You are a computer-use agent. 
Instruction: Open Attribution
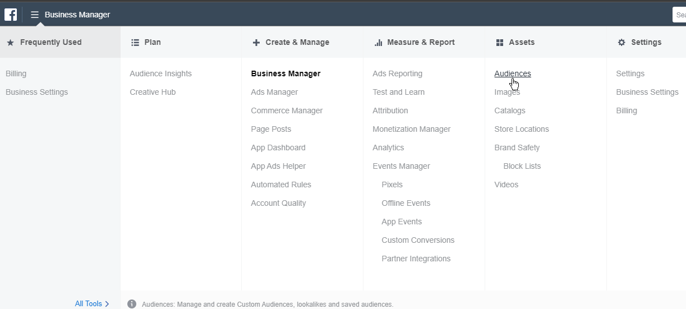[x=390, y=110]
